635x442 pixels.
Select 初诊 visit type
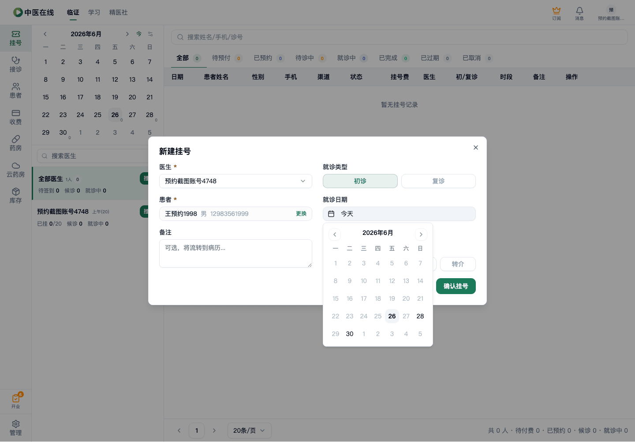[x=360, y=181]
